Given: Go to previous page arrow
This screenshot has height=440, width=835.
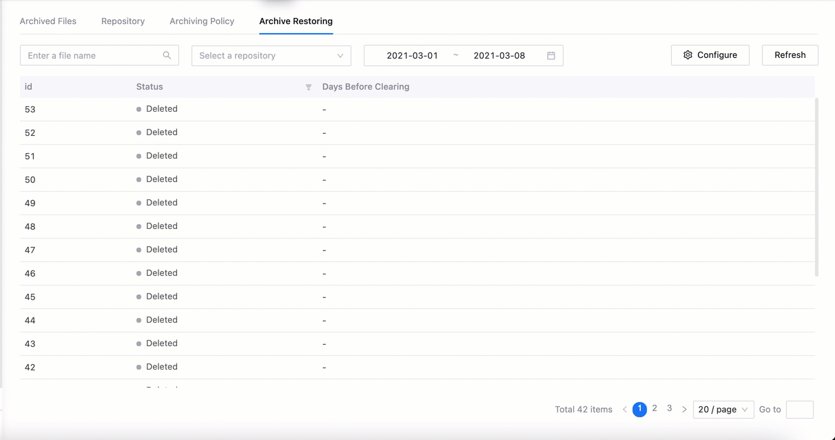Looking at the screenshot, I should (x=625, y=410).
